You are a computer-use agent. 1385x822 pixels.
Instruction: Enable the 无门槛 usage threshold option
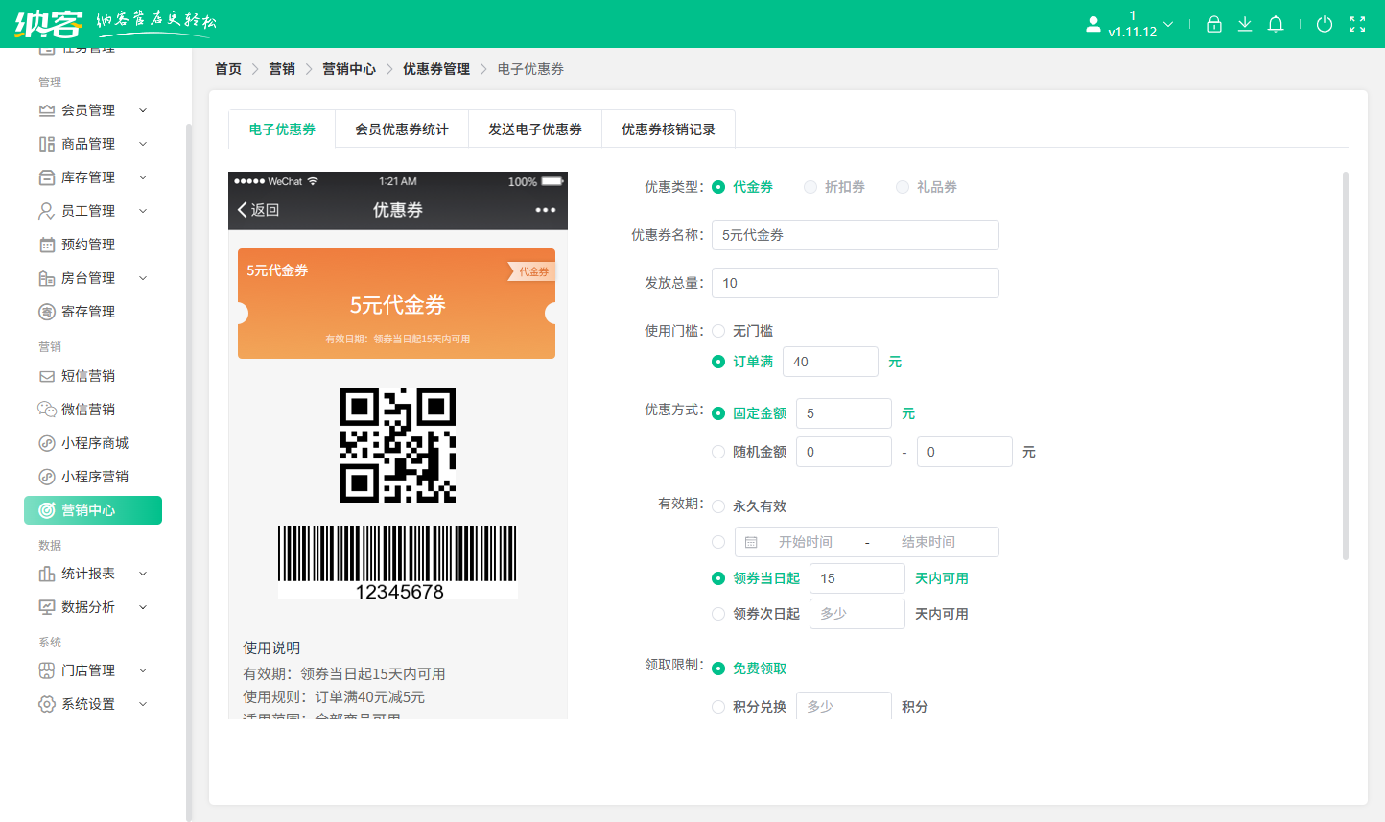(x=718, y=330)
